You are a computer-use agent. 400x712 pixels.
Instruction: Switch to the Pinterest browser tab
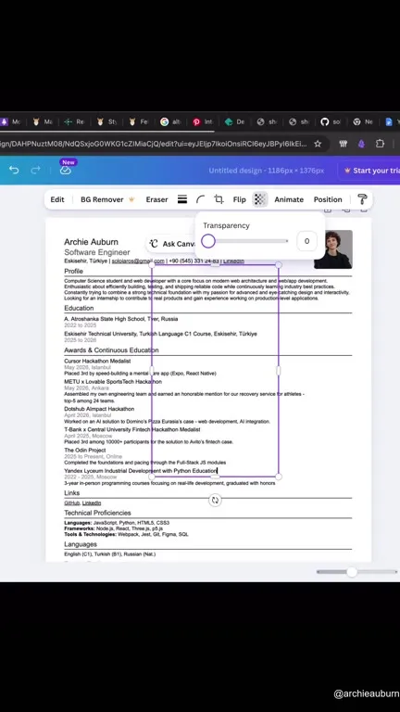pos(202,121)
